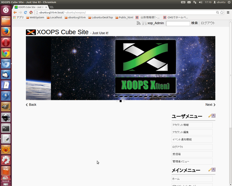Open the RSS feed icon
The height and width of the screenshot is (186, 232).
(138, 23)
